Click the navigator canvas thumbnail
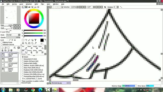This screenshot has width=163, height=92. pyautogui.click(x=10, y=15)
